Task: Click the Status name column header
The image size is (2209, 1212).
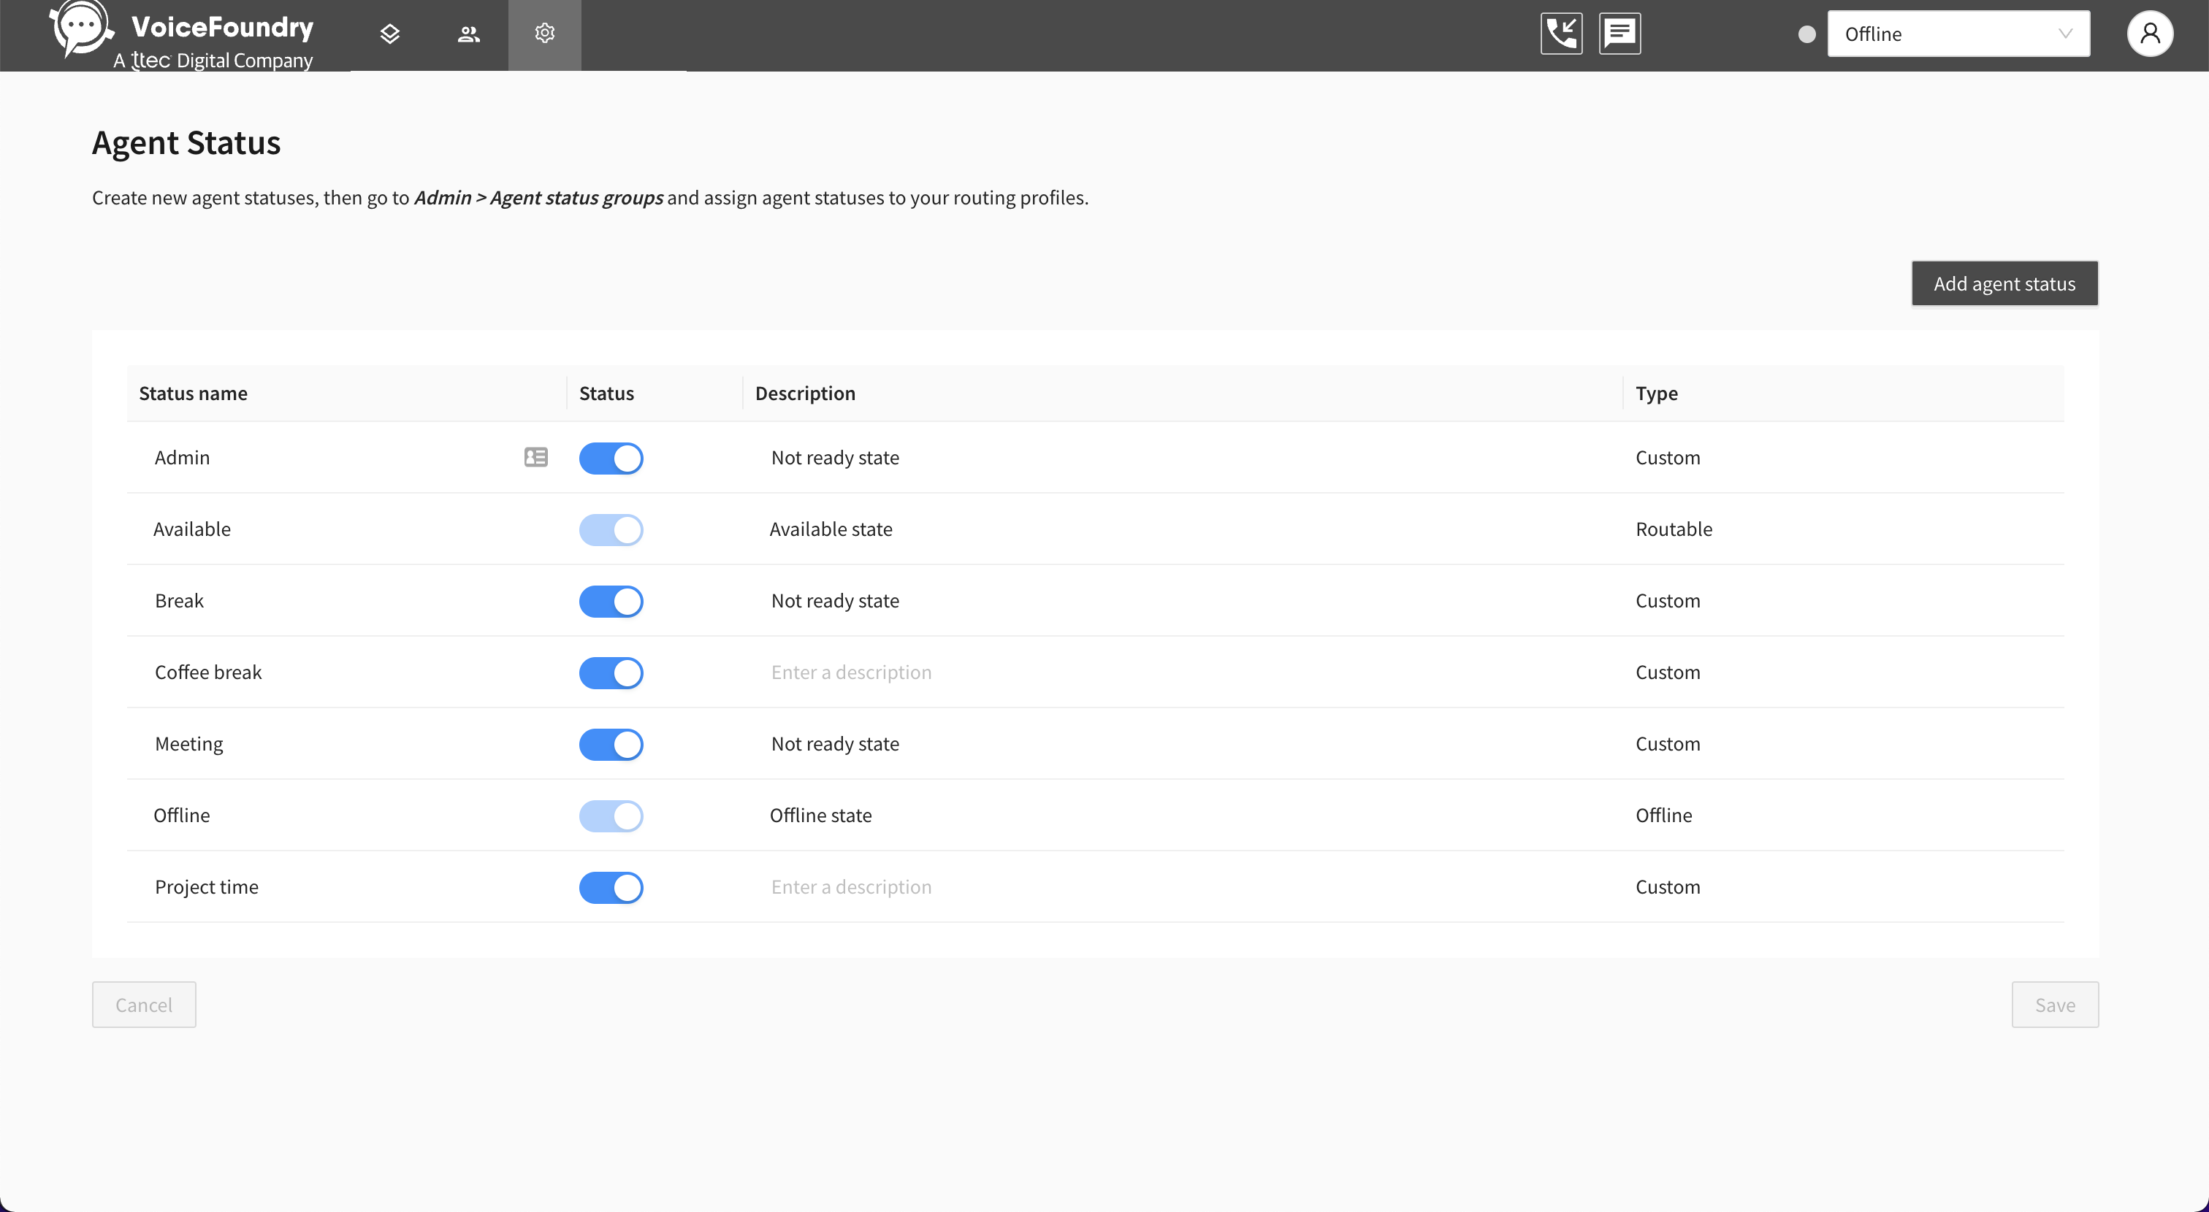Action: tap(193, 393)
